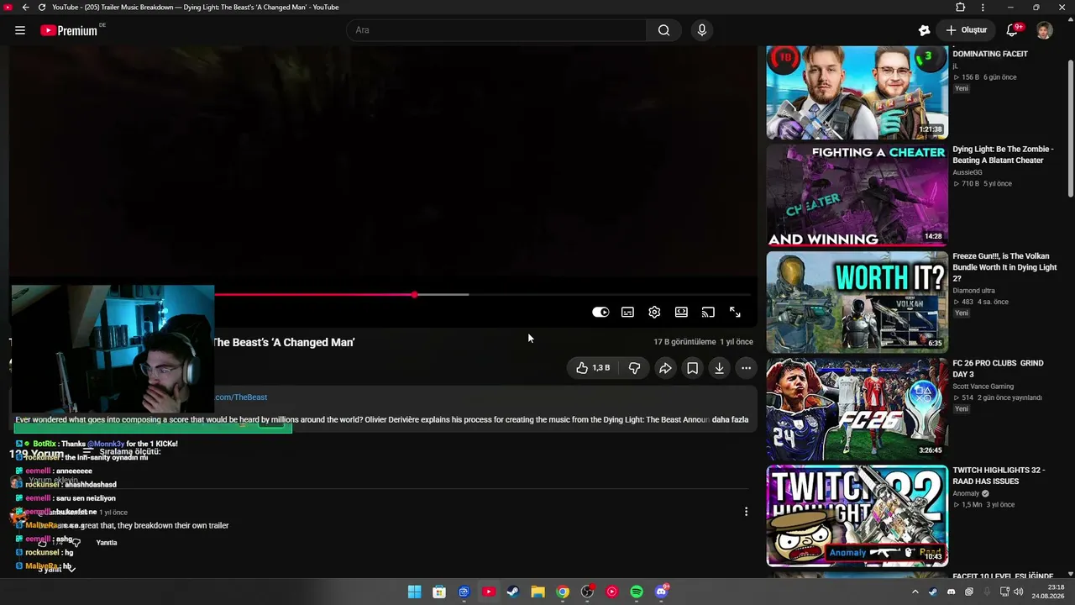The height and width of the screenshot is (605, 1075).
Task: Open browser extensions puzzle icon
Action: 961,8
